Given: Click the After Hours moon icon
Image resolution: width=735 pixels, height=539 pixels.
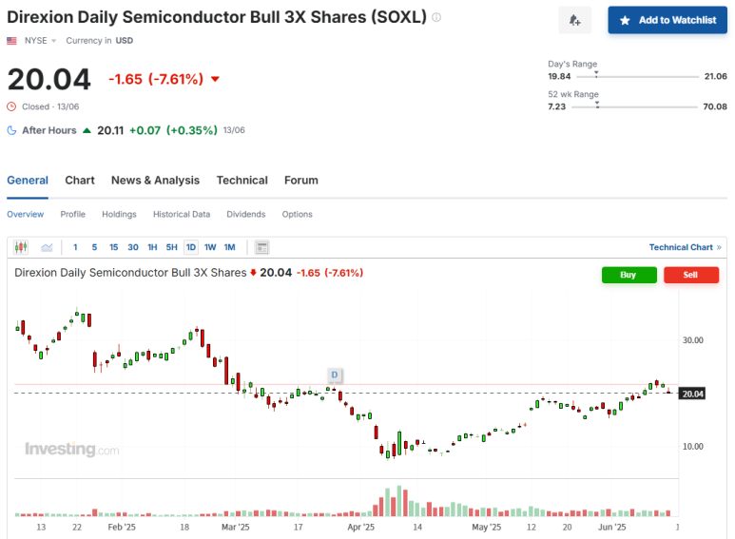Looking at the screenshot, I should [11, 130].
